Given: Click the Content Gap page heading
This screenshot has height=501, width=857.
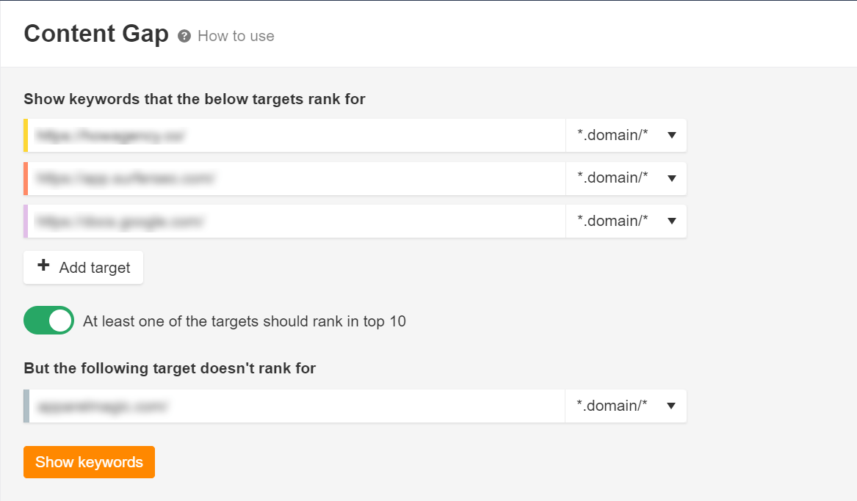Looking at the screenshot, I should (x=96, y=34).
